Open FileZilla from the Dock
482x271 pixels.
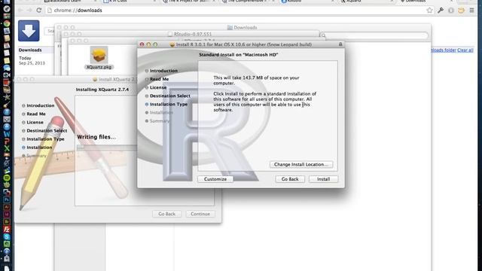7,229
